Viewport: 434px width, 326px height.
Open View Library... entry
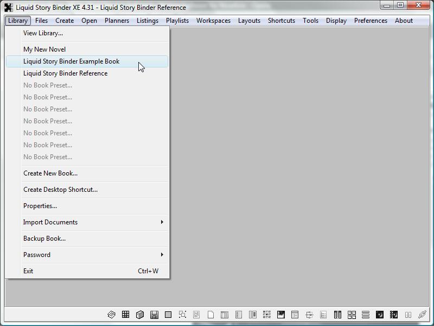click(x=43, y=33)
